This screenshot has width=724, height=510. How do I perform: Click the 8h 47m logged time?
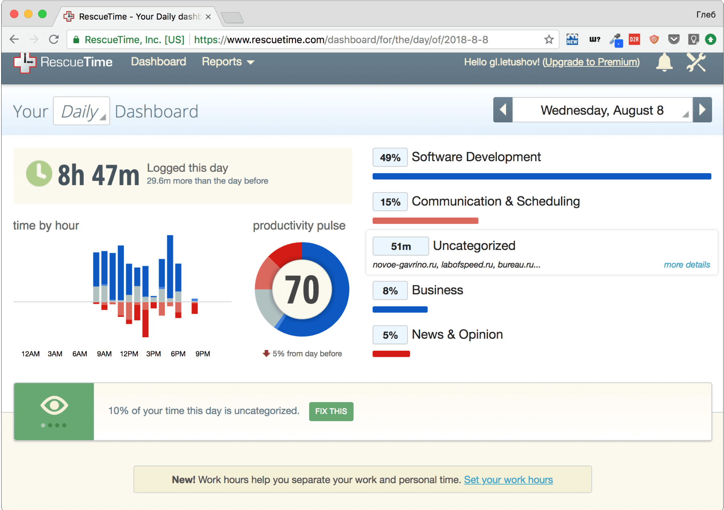click(99, 175)
